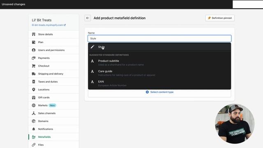Click the Files paperclip icon
This screenshot has height=148, width=263.
[x=34, y=145]
